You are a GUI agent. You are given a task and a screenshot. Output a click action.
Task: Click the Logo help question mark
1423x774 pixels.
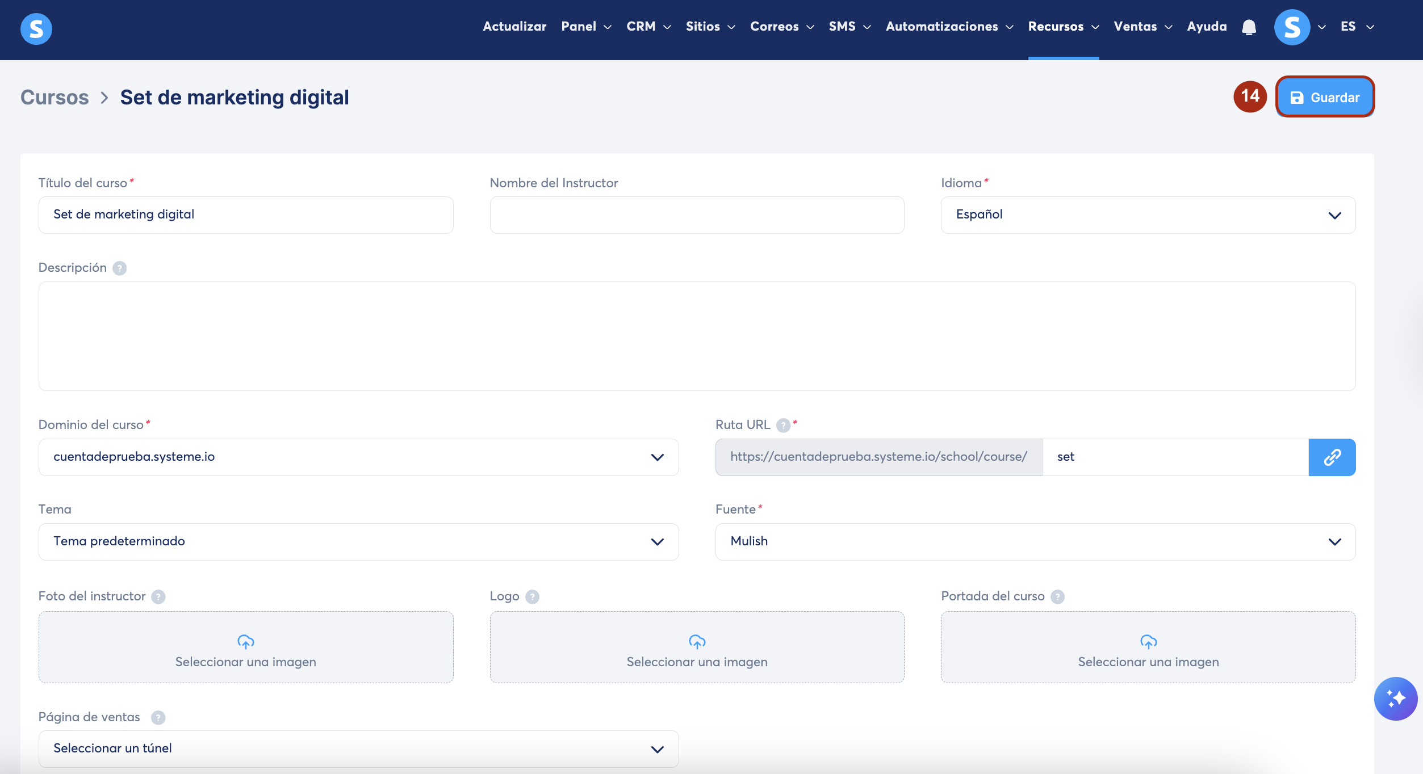(x=532, y=597)
